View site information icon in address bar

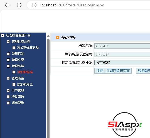[34, 5]
